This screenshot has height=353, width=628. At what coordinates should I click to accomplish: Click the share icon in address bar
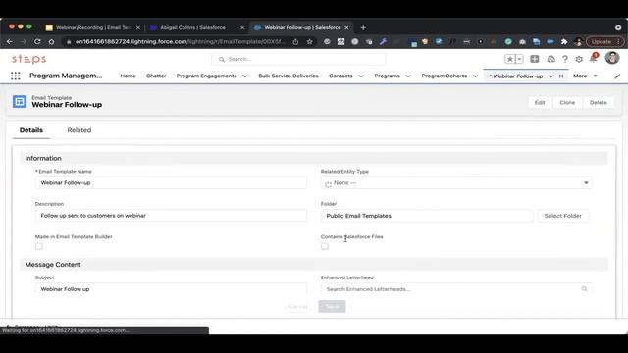(x=295, y=41)
